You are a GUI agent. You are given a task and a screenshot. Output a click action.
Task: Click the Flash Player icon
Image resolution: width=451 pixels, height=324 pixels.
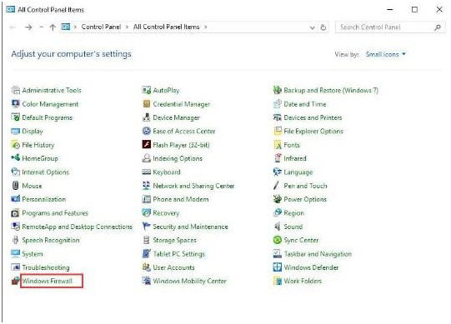coord(147,145)
